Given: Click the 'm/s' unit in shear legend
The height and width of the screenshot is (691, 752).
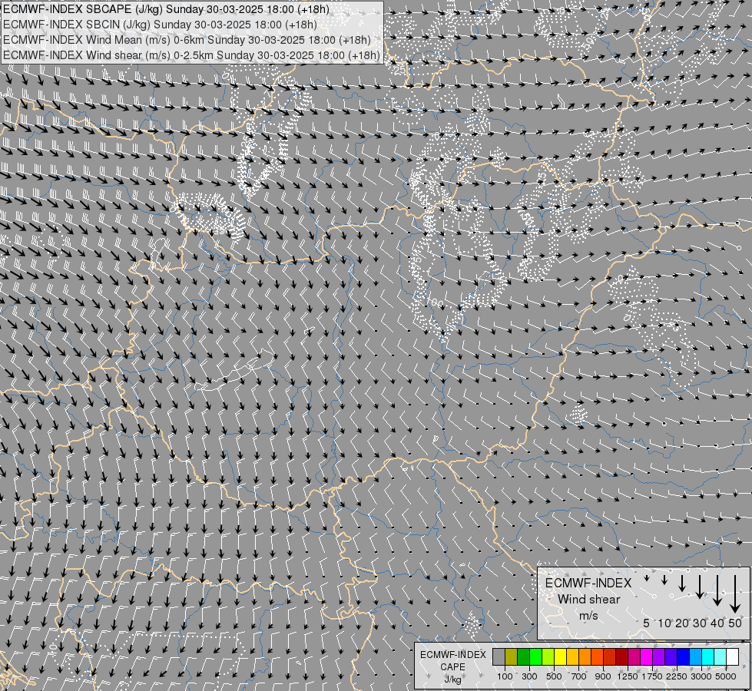Looking at the screenshot, I should pyautogui.click(x=588, y=615).
